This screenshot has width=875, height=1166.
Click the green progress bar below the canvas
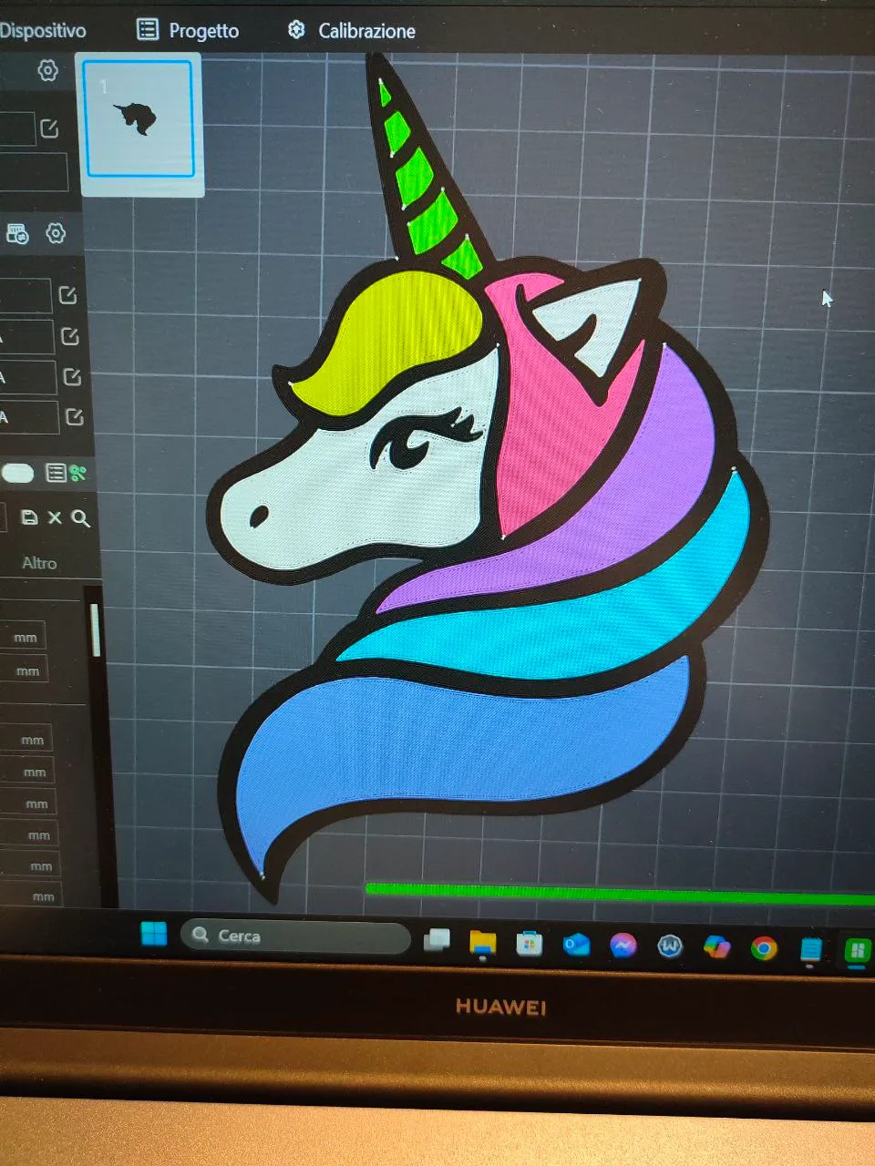[x=611, y=886]
